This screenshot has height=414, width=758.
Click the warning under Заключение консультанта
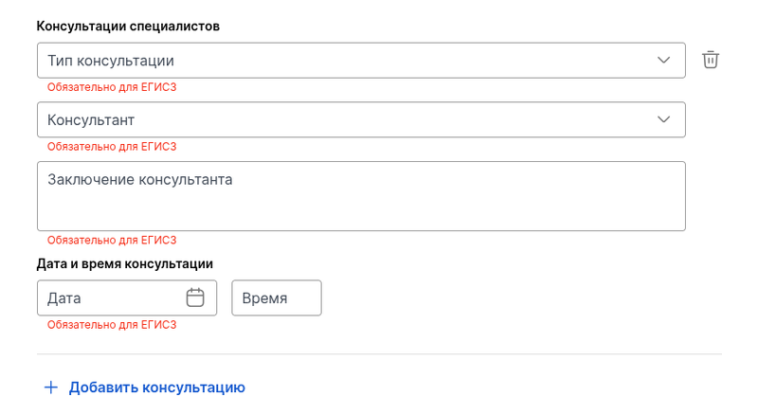click(112, 240)
